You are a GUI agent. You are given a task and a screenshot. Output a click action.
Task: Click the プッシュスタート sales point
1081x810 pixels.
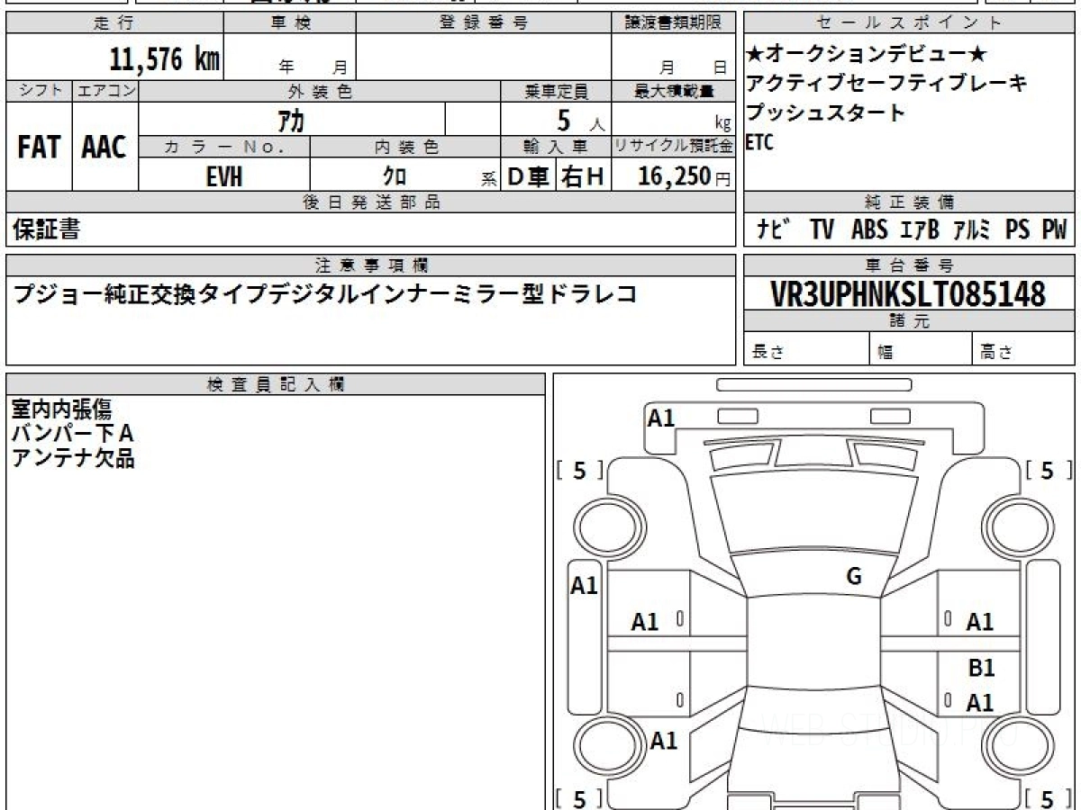click(x=825, y=113)
